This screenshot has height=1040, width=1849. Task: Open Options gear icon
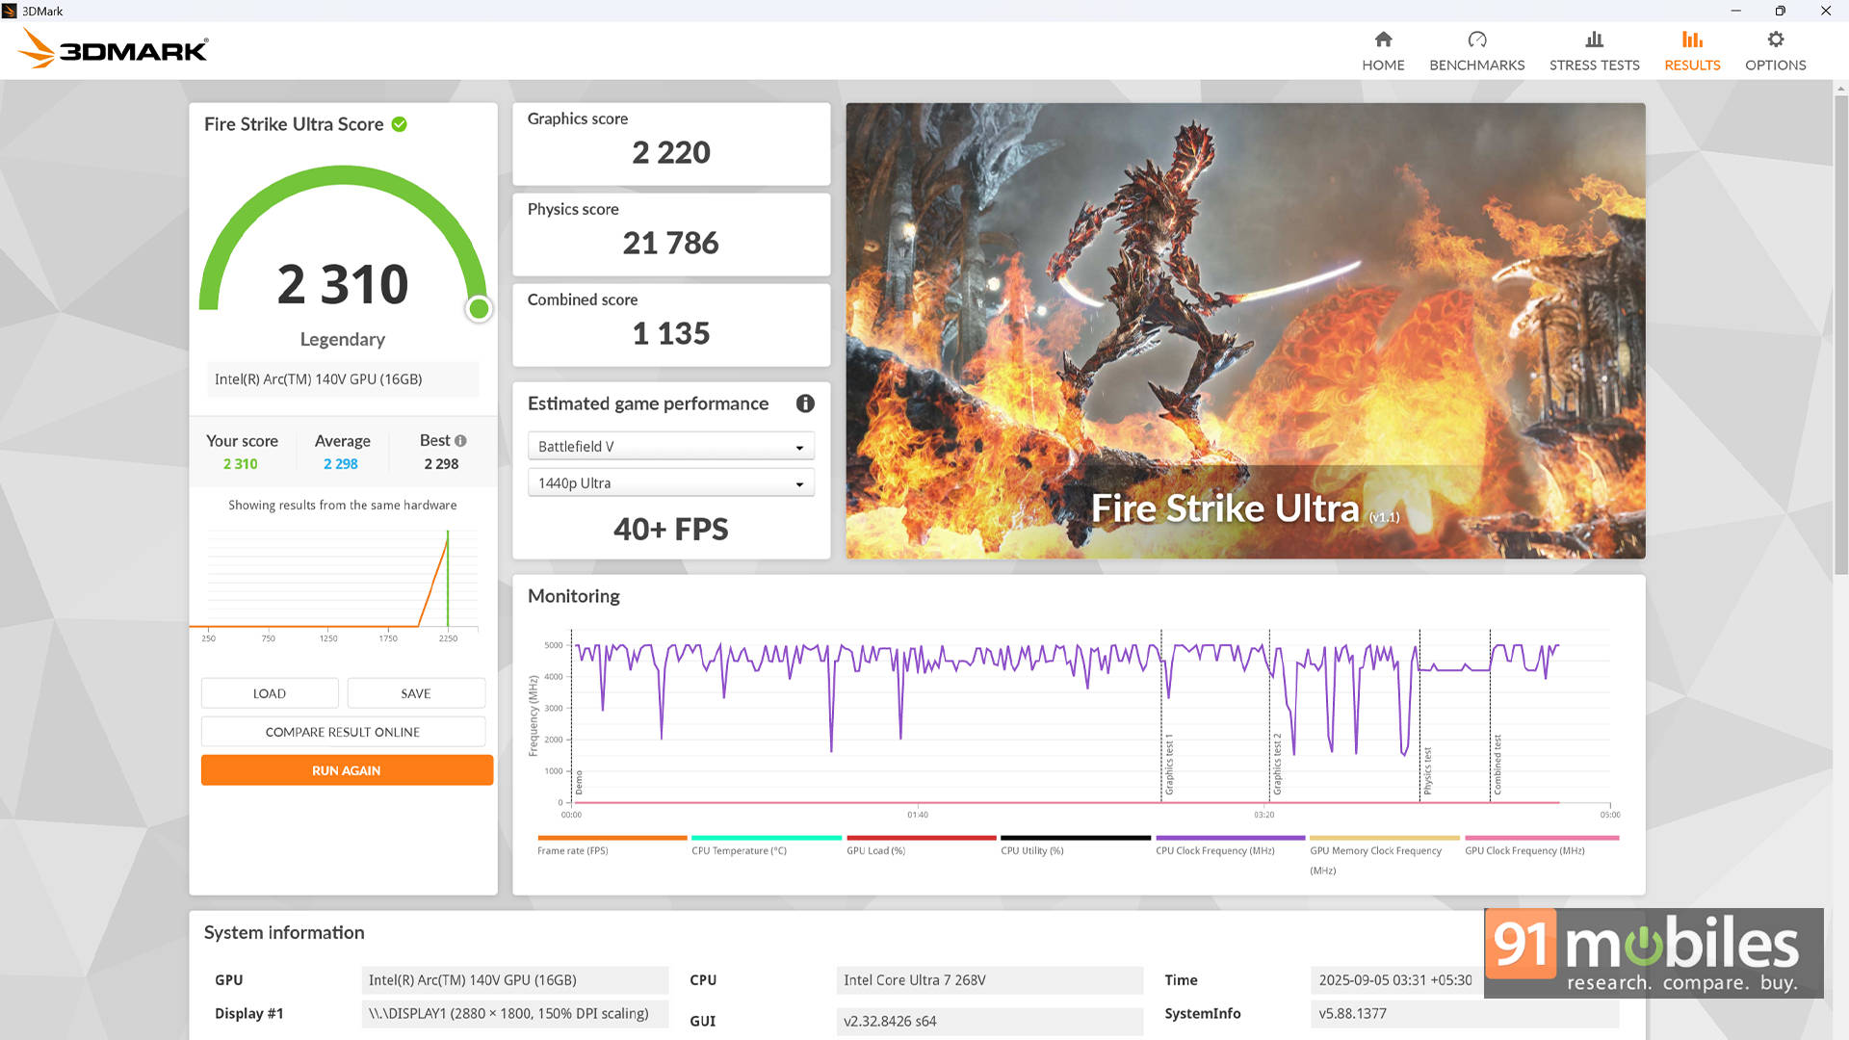[x=1775, y=39]
